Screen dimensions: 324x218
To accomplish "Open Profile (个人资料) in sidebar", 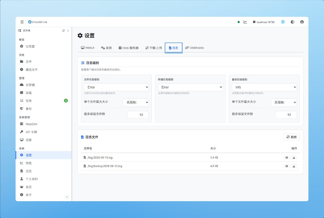I will (x=44, y=179).
